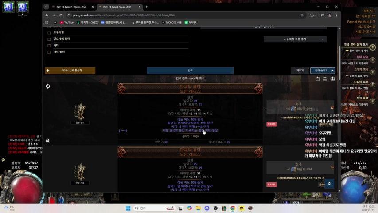Click the red status button on second listing

[x=271, y=185]
